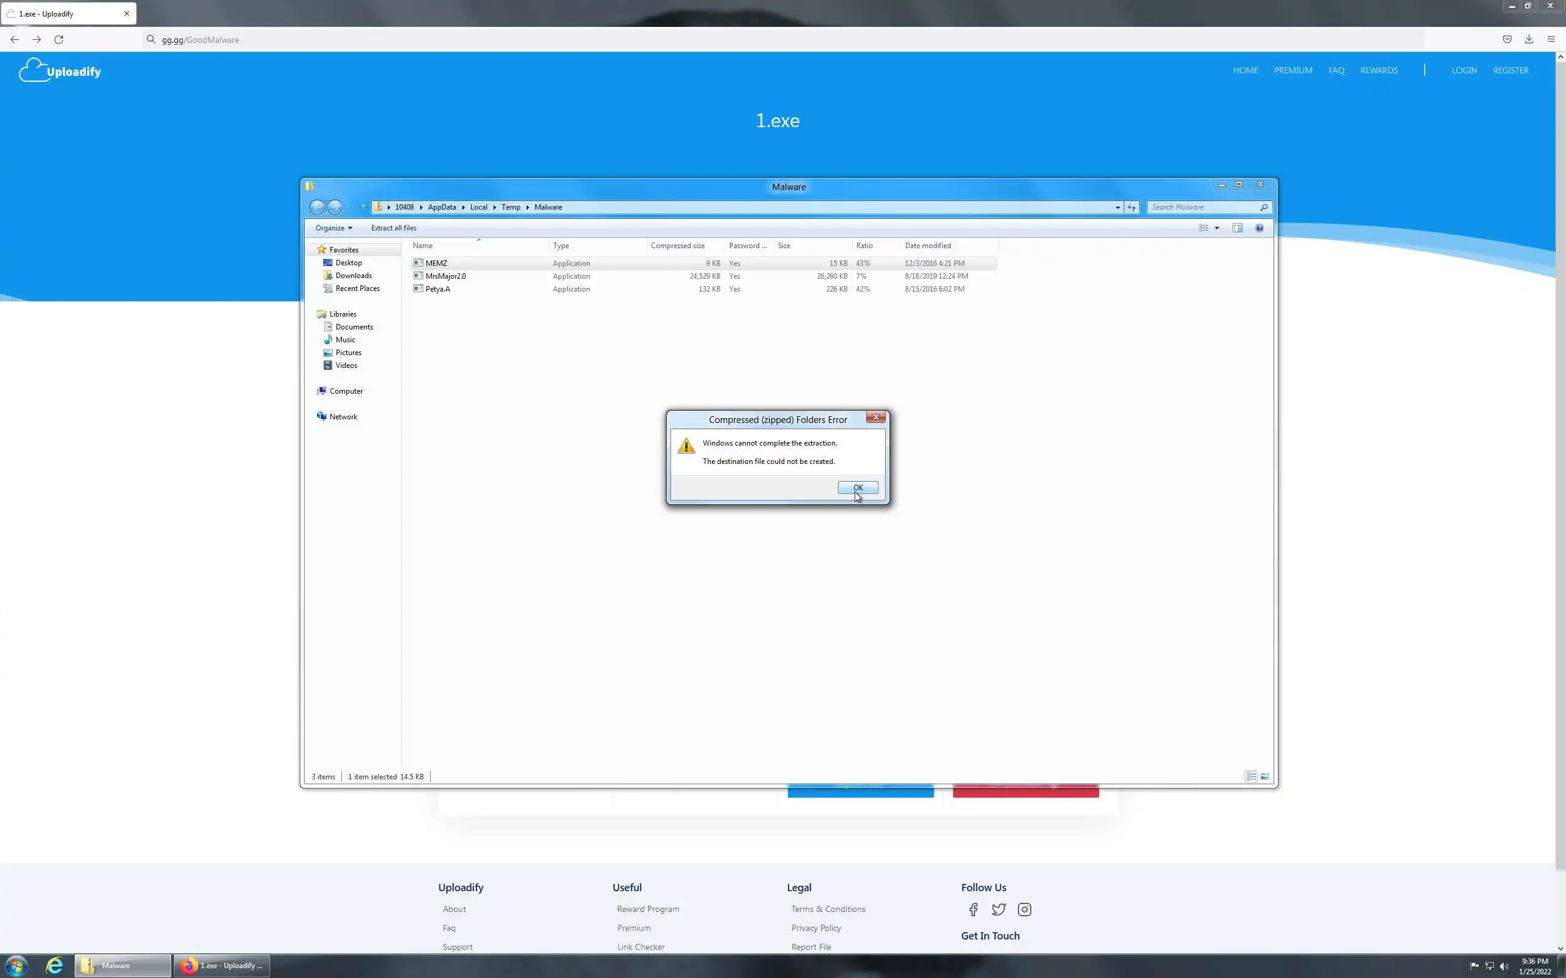
Task: Open the Firefox downloads icon
Action: point(1529,40)
